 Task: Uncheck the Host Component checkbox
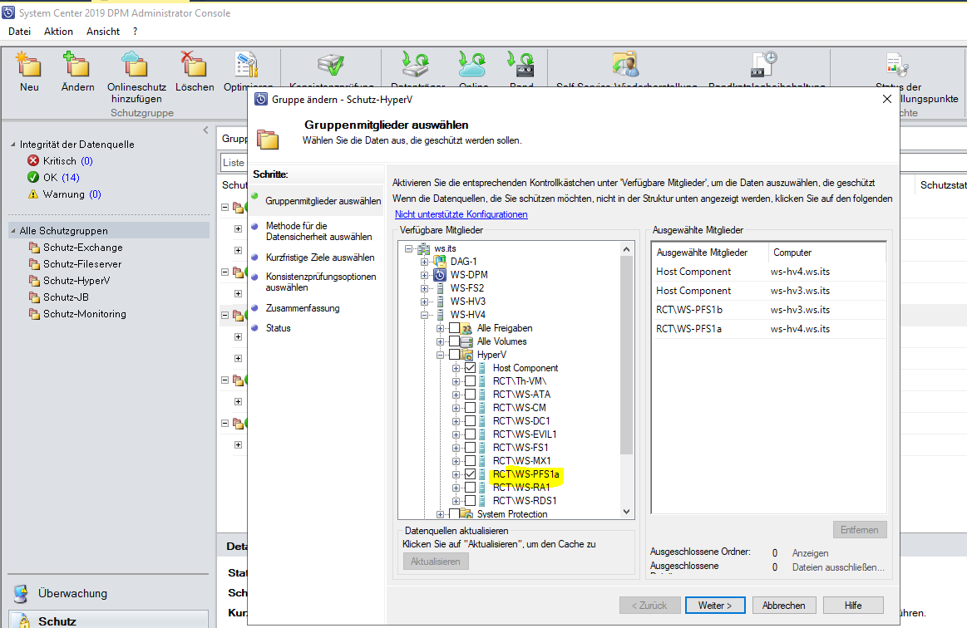(x=471, y=368)
